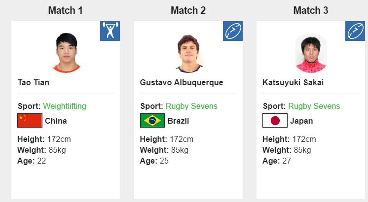Image resolution: width=368 pixels, height=202 pixels.
Task: Click the name Gustavo Albuquerque
Action: pos(182,83)
